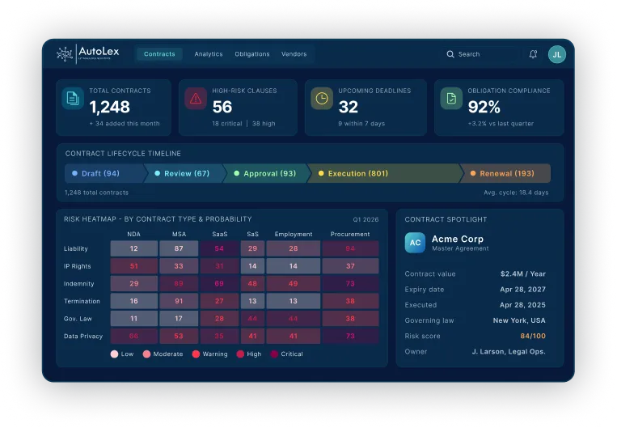Click the Termination row label
Image resolution: width=617 pixels, height=428 pixels.
pyautogui.click(x=82, y=301)
